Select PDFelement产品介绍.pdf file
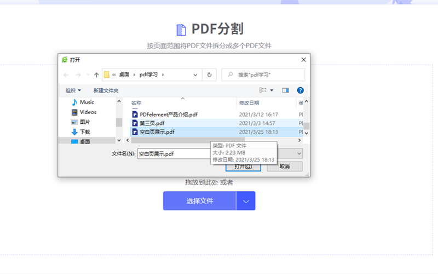438x274 pixels. point(168,115)
